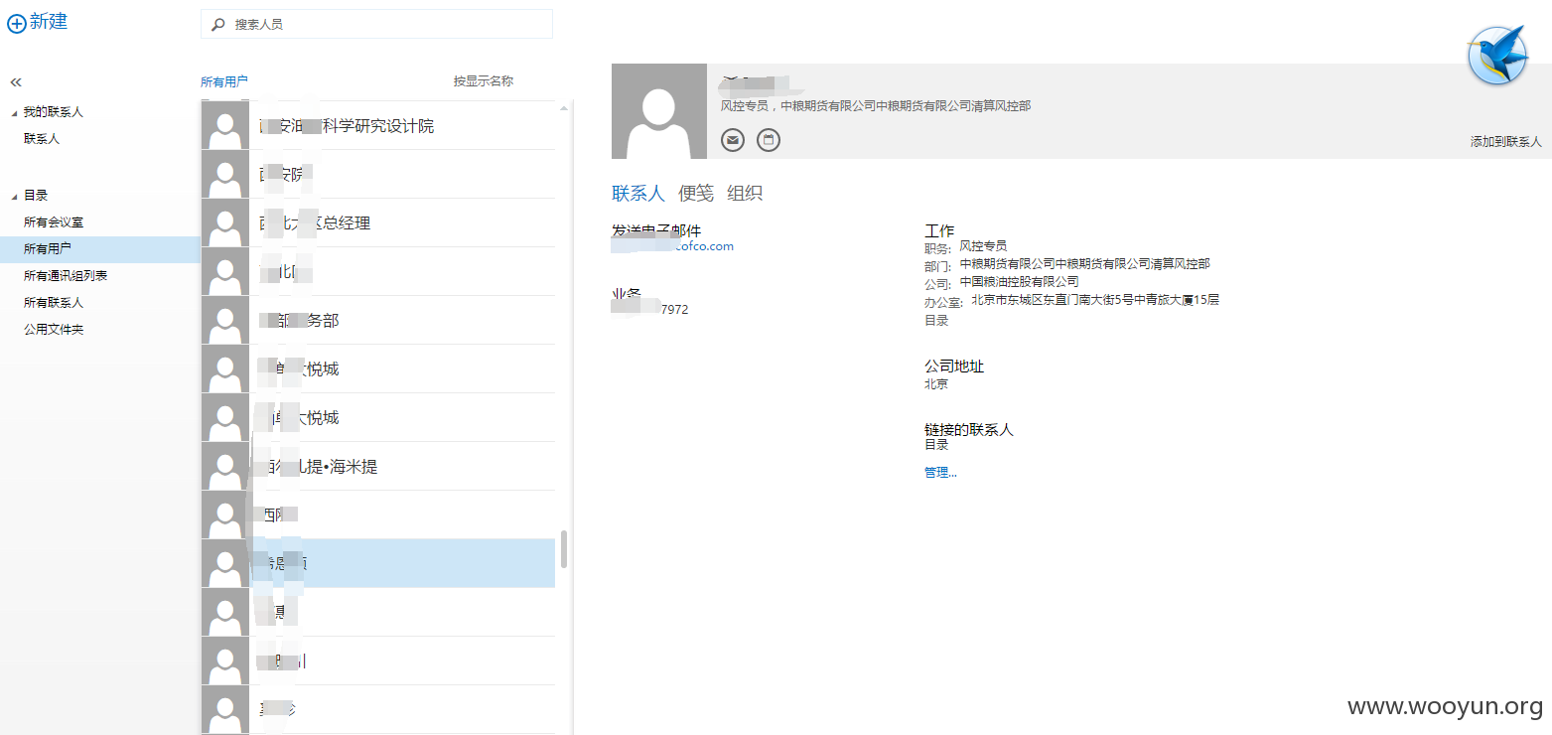Screen dimensions: 1552x735
Task: Click the 中国粮油控股有限公司 company value
Action: (x=1019, y=282)
